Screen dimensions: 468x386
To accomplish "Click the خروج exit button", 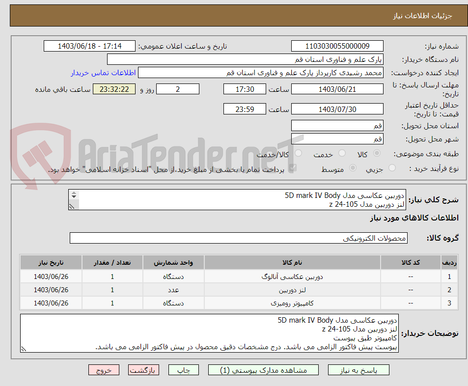I will (104, 370).
